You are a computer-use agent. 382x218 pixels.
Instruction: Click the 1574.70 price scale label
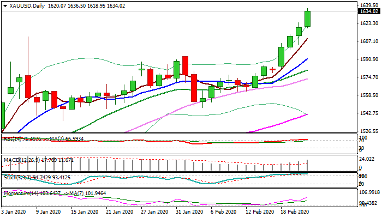click(x=369, y=77)
